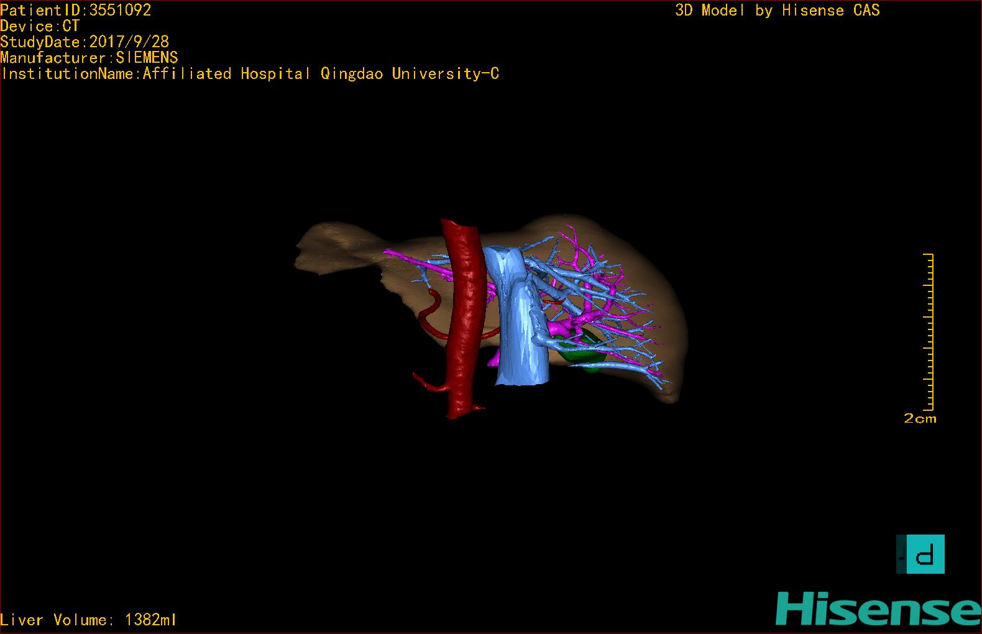This screenshot has height=634, width=982.
Task: Select the Manufacturer:SIEMENS label
Action: click(89, 58)
